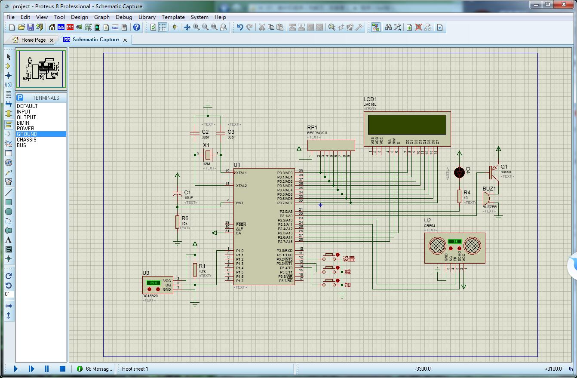577x378 pixels.
Task: Toggle the grid display icon
Action: click(x=163, y=27)
